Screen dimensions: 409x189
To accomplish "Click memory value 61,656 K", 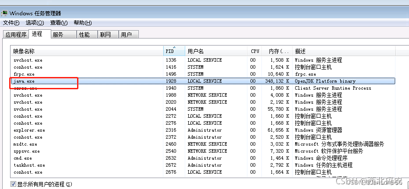I will pyautogui.click(x=279, y=130).
